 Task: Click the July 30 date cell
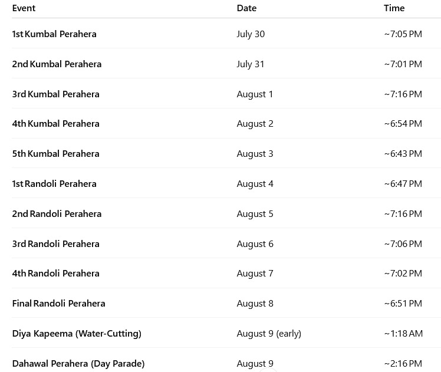tap(251, 34)
